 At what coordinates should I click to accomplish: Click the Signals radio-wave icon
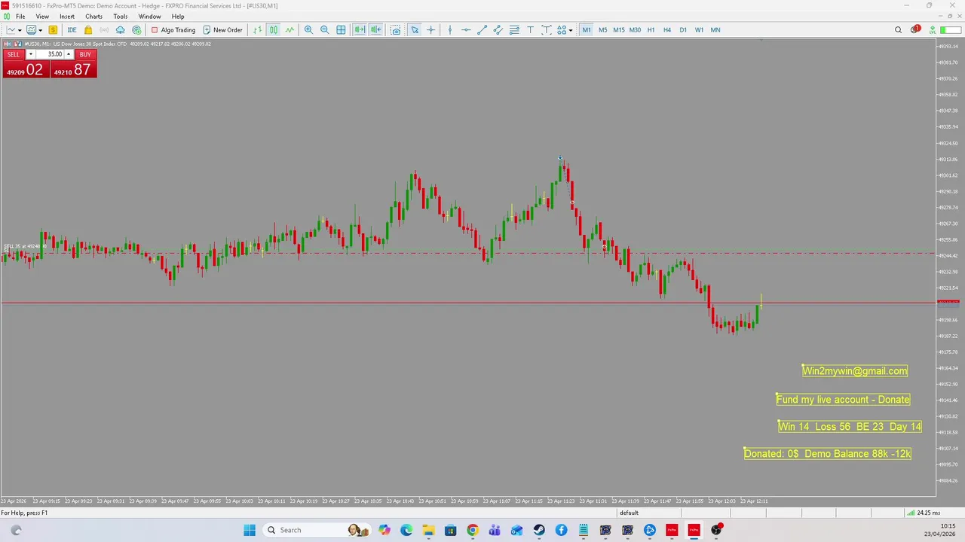click(104, 30)
